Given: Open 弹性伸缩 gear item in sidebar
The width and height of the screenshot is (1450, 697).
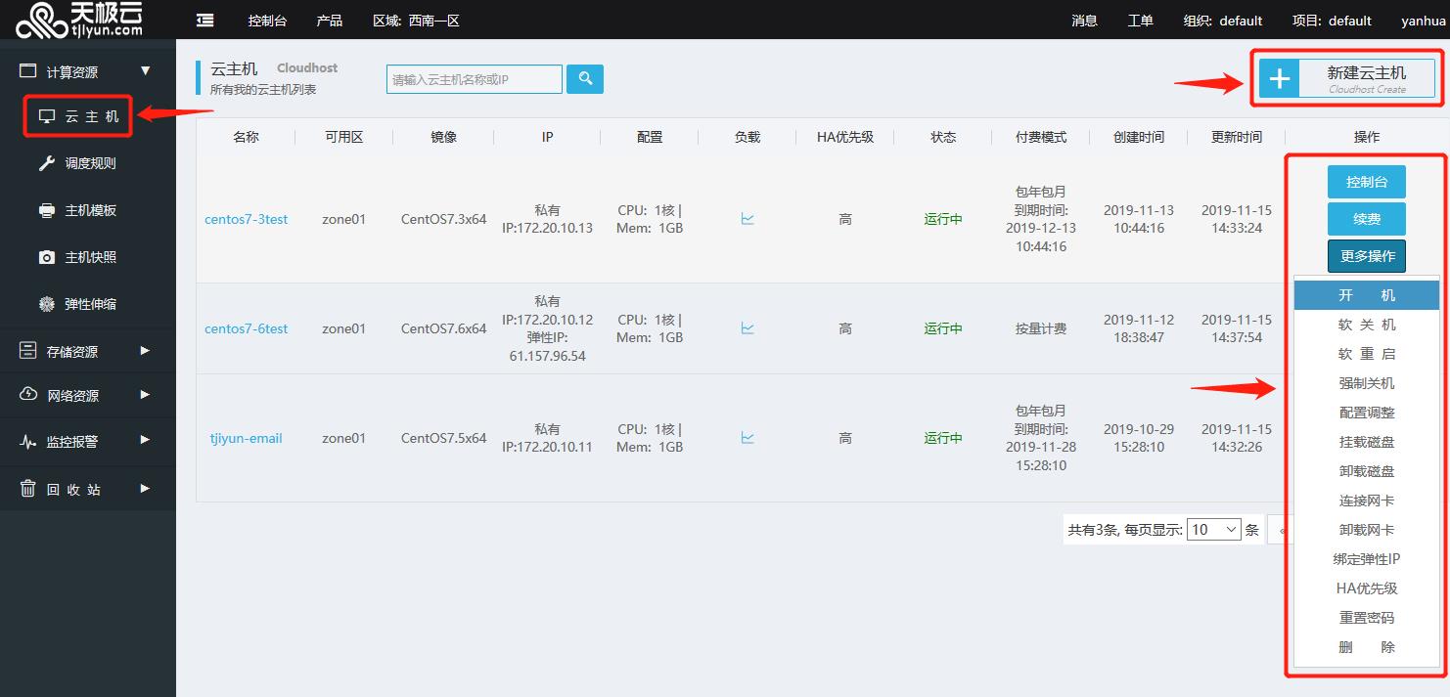Looking at the screenshot, I should (89, 304).
